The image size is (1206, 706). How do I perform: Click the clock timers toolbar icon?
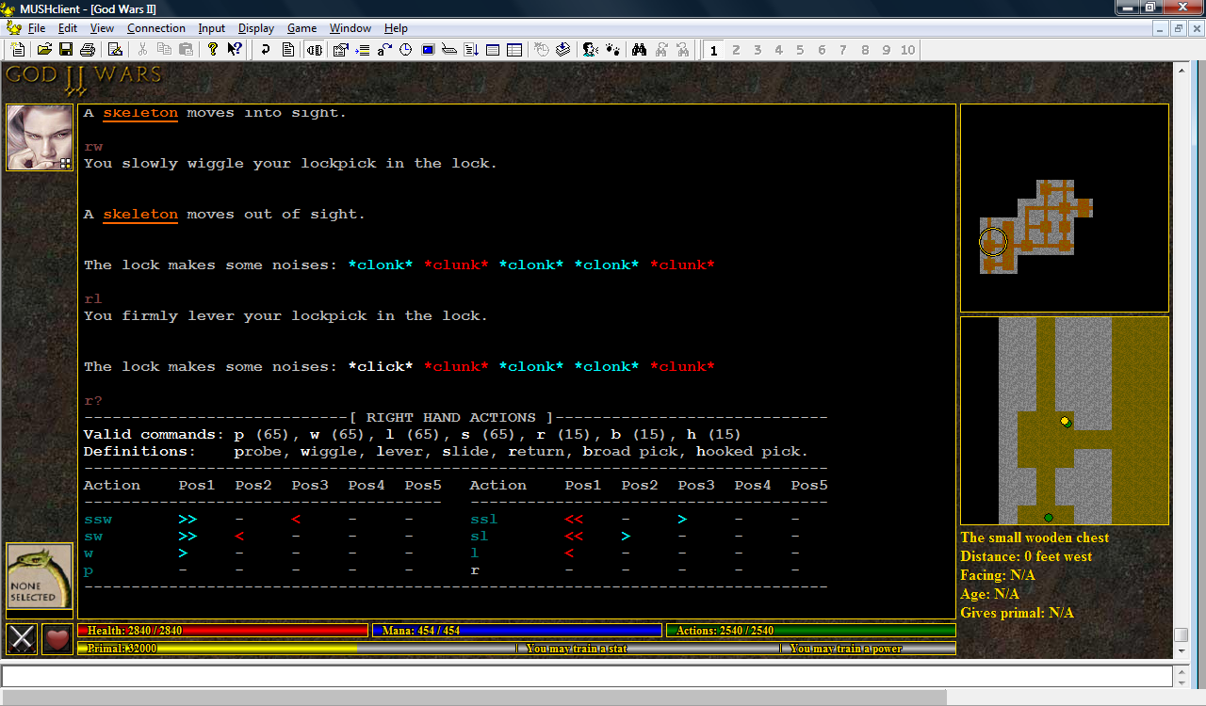tap(406, 50)
